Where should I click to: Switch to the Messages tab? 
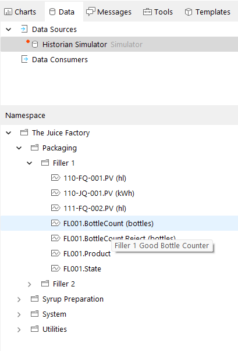109,12
